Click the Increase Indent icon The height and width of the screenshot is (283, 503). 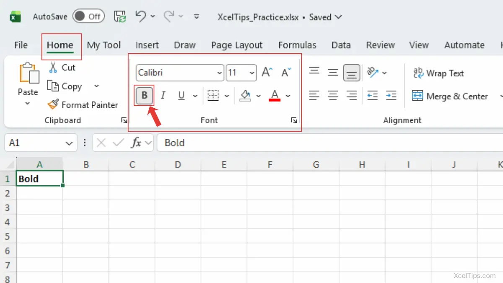391,96
